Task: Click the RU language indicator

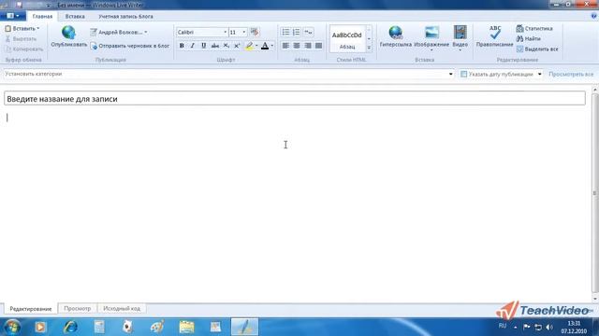Action: coord(503,326)
